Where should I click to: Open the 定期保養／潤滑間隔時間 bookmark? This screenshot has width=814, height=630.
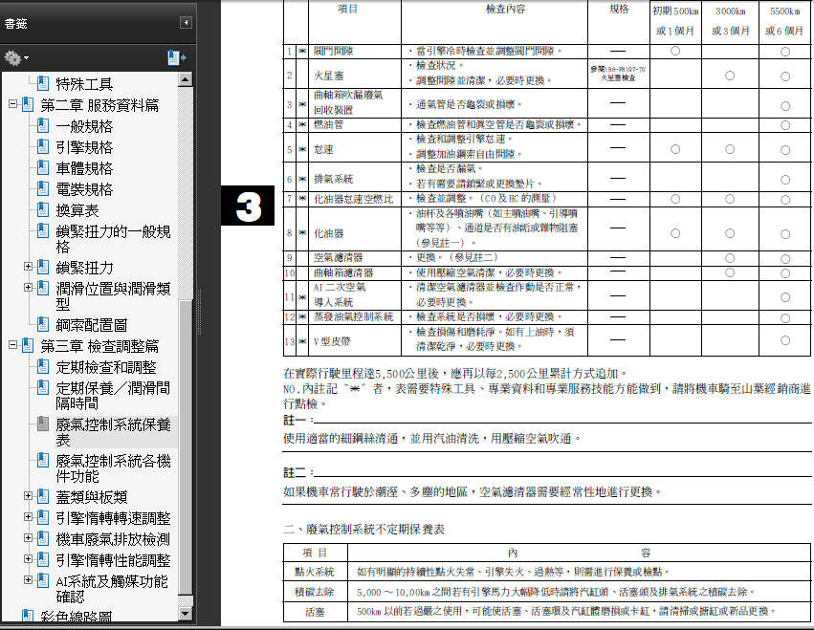point(113,396)
